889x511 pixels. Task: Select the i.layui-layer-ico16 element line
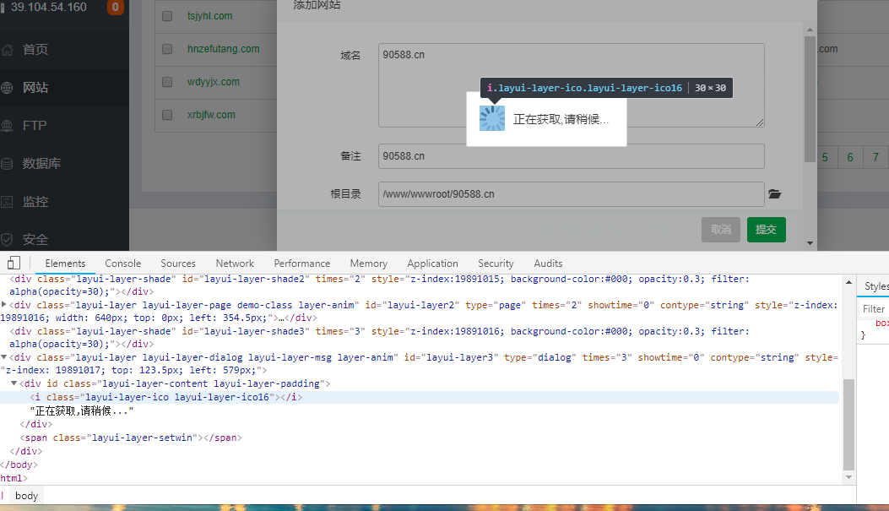coord(420,397)
